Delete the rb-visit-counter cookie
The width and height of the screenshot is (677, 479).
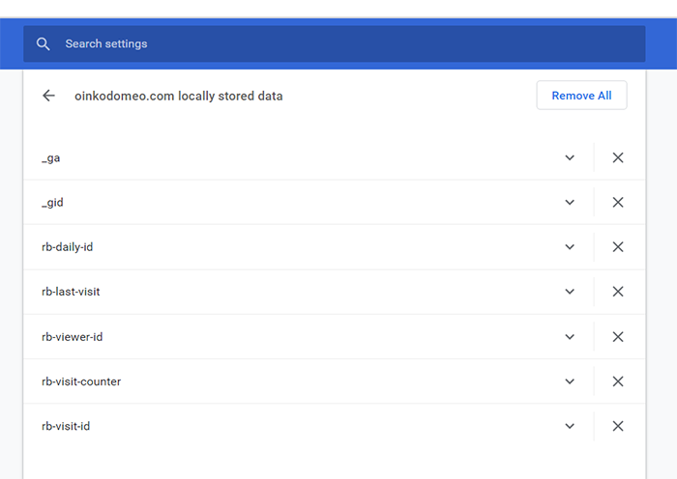coord(618,381)
